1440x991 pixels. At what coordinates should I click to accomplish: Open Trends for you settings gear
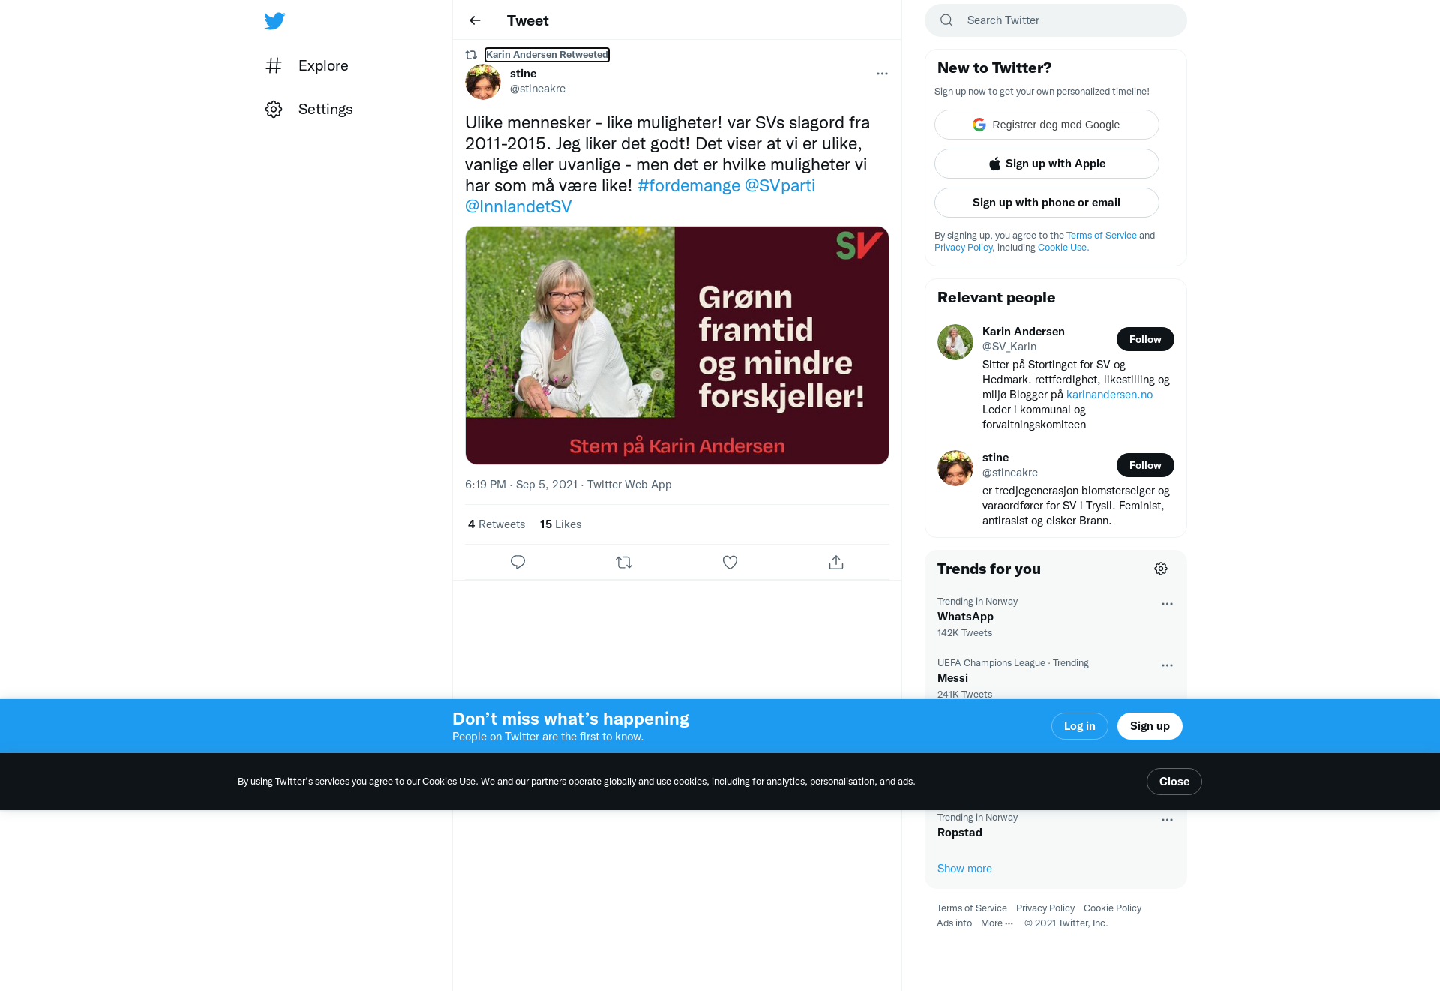click(1161, 569)
